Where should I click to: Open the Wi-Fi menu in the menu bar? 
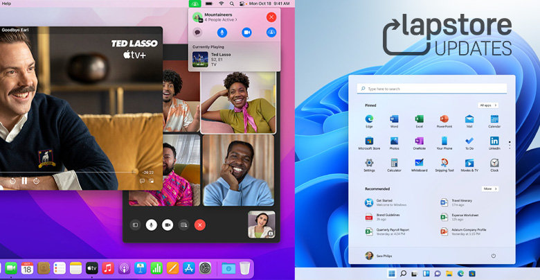(221, 3)
